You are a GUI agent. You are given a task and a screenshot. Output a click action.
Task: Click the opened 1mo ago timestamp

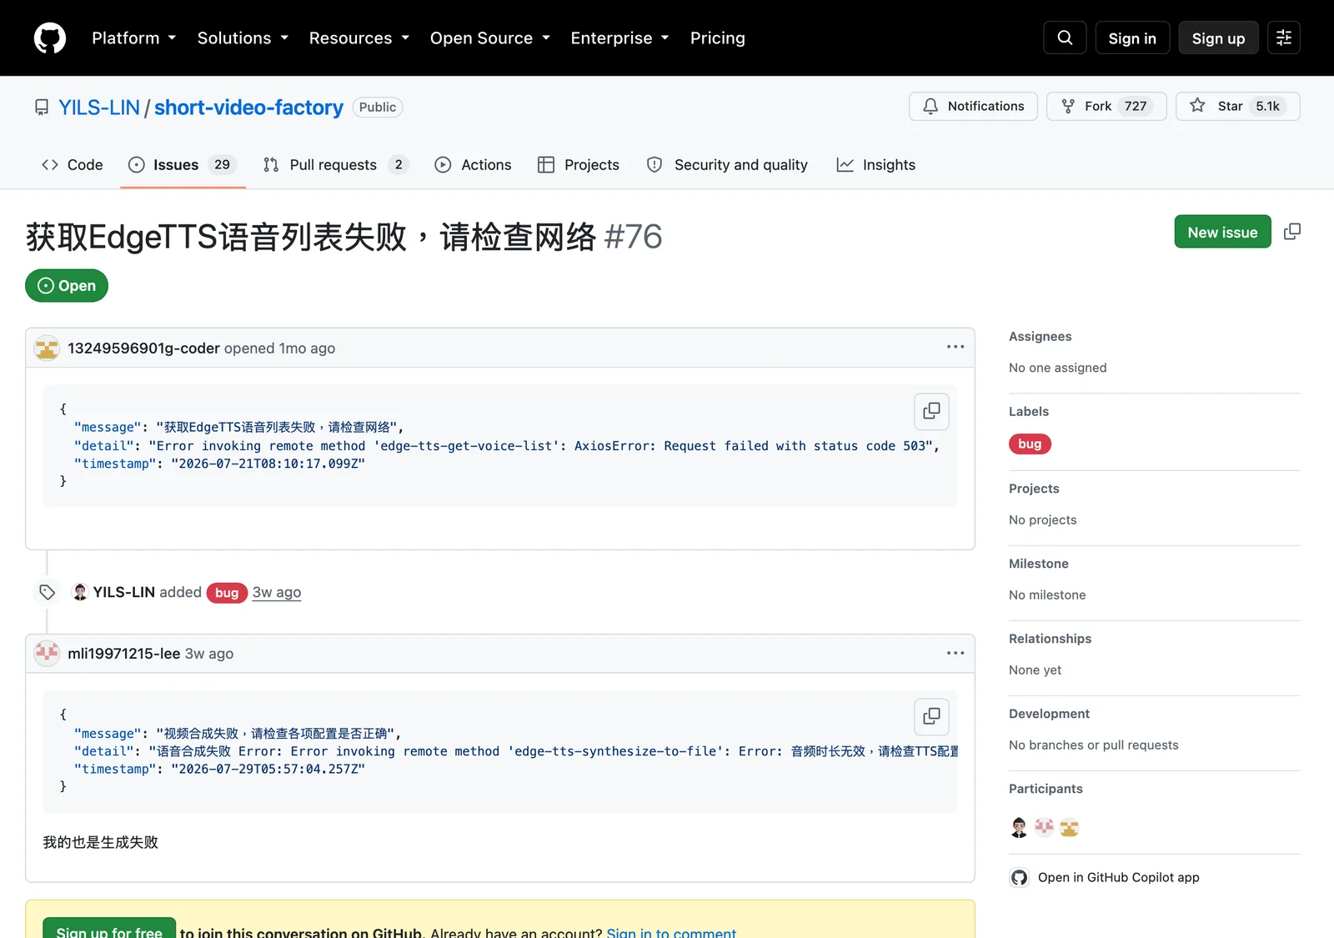307,348
